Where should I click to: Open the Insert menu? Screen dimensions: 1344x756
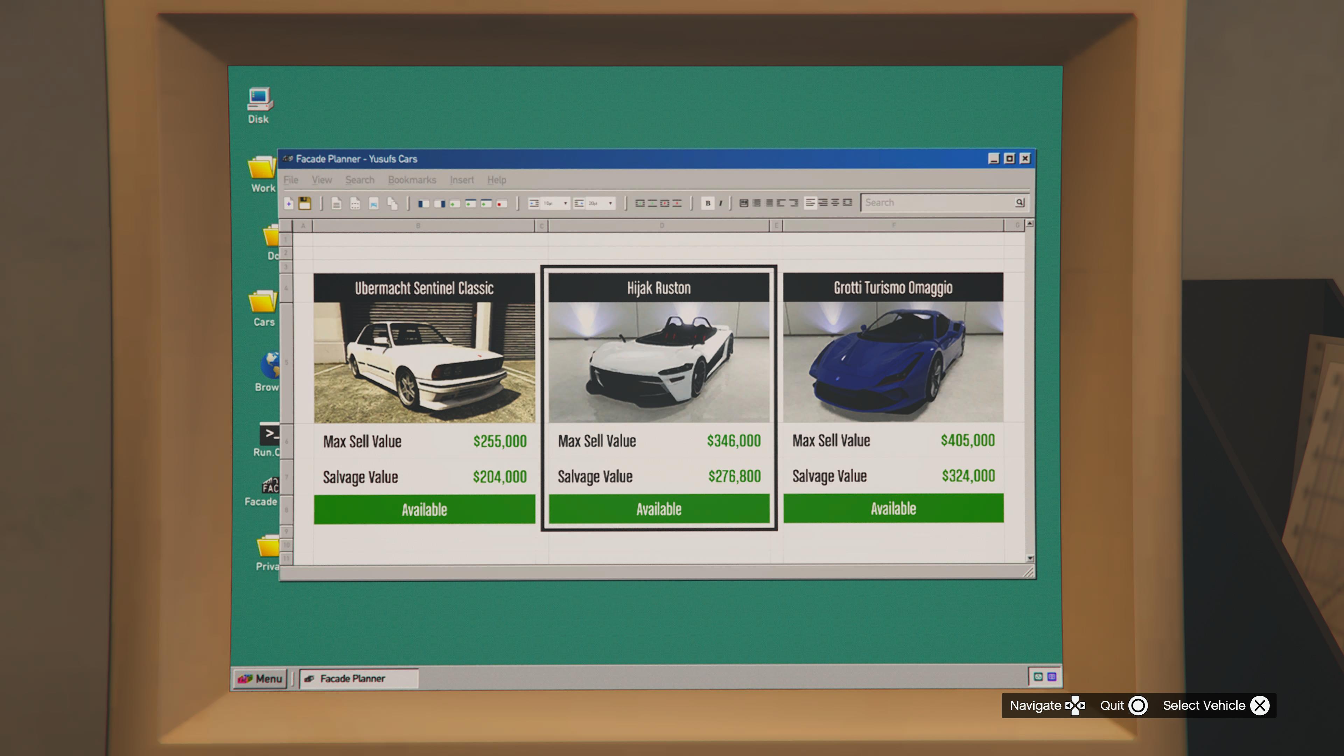pyautogui.click(x=461, y=180)
